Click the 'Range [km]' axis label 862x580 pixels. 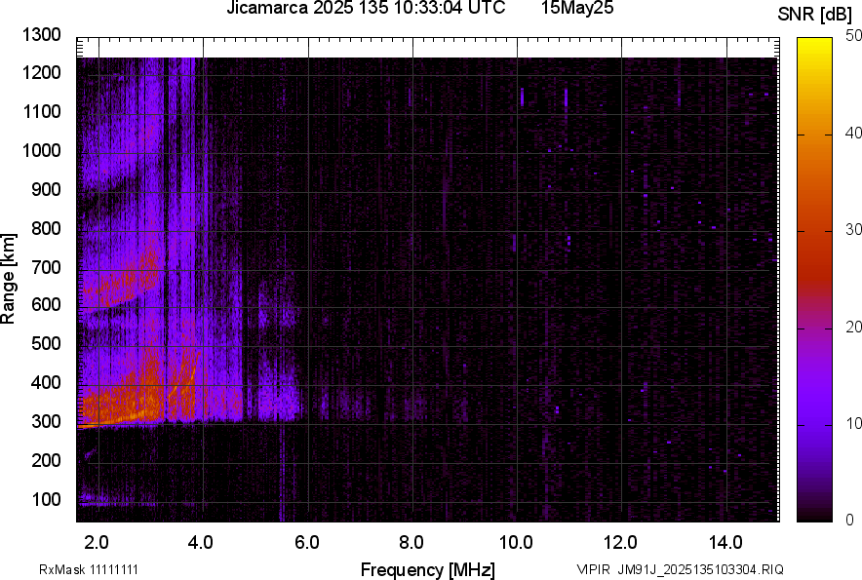pos(8,279)
